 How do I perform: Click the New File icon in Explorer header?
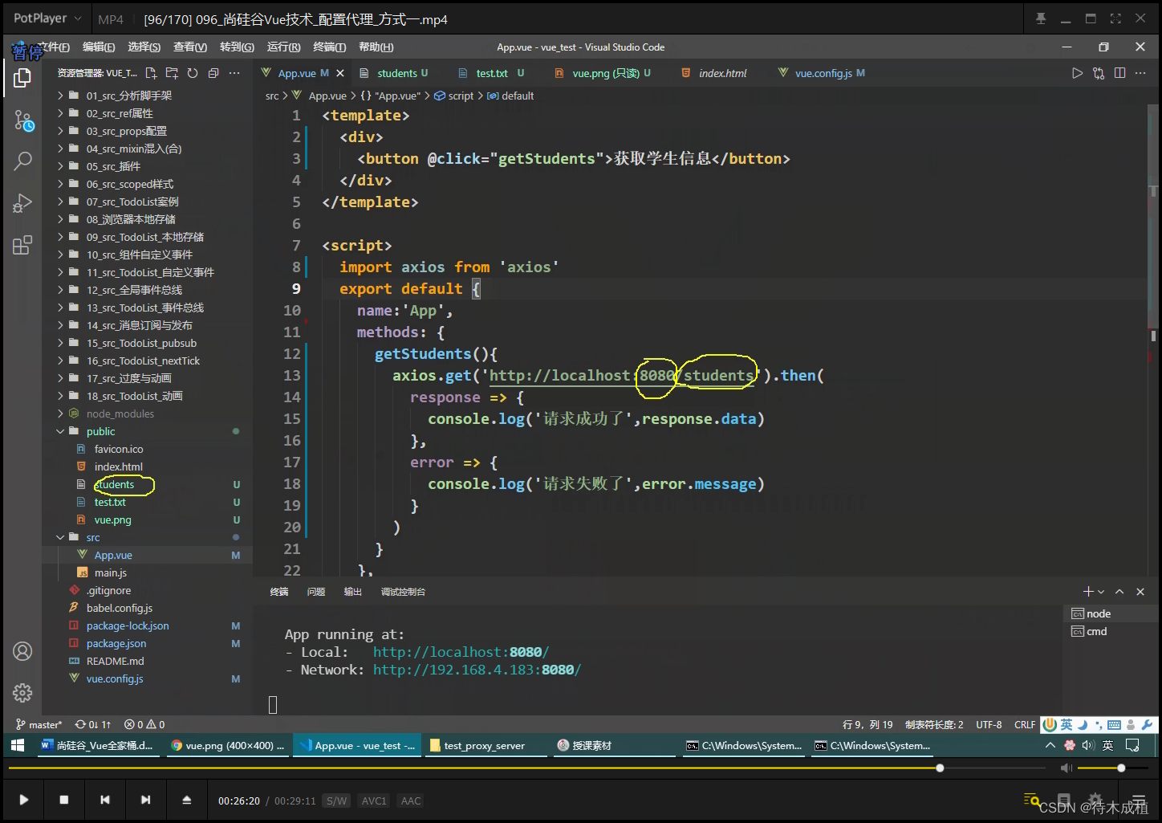point(151,73)
